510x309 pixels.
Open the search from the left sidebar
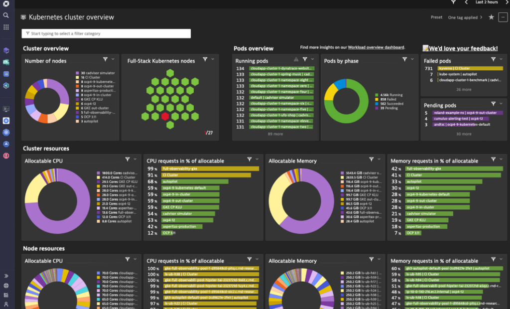pyautogui.click(x=5, y=15)
